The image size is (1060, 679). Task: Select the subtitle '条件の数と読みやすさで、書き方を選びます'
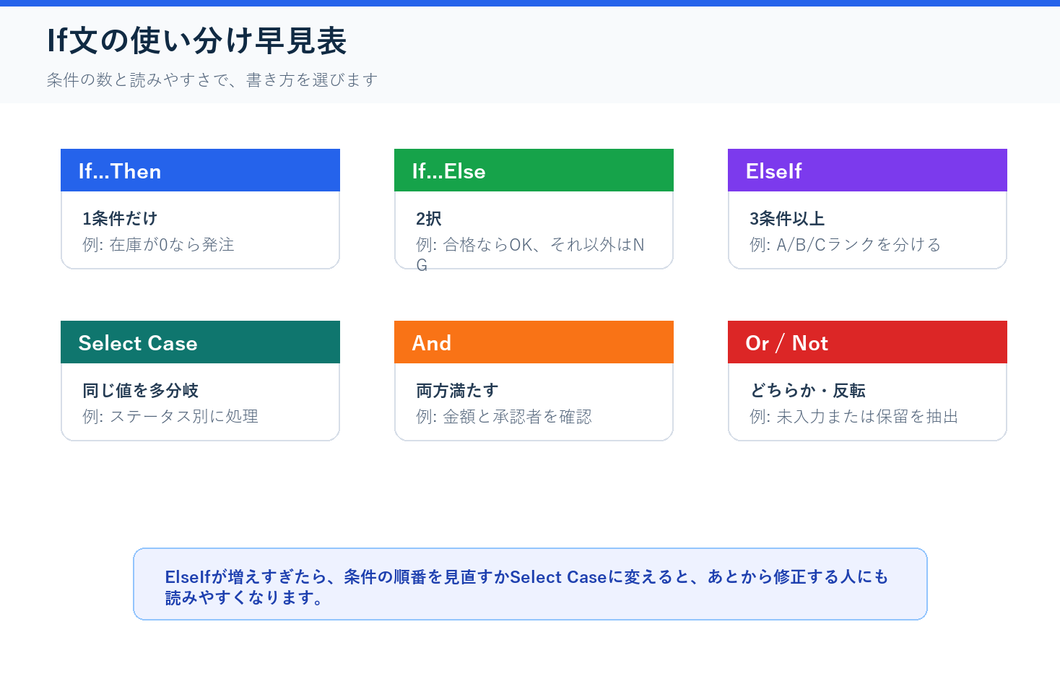tap(212, 79)
